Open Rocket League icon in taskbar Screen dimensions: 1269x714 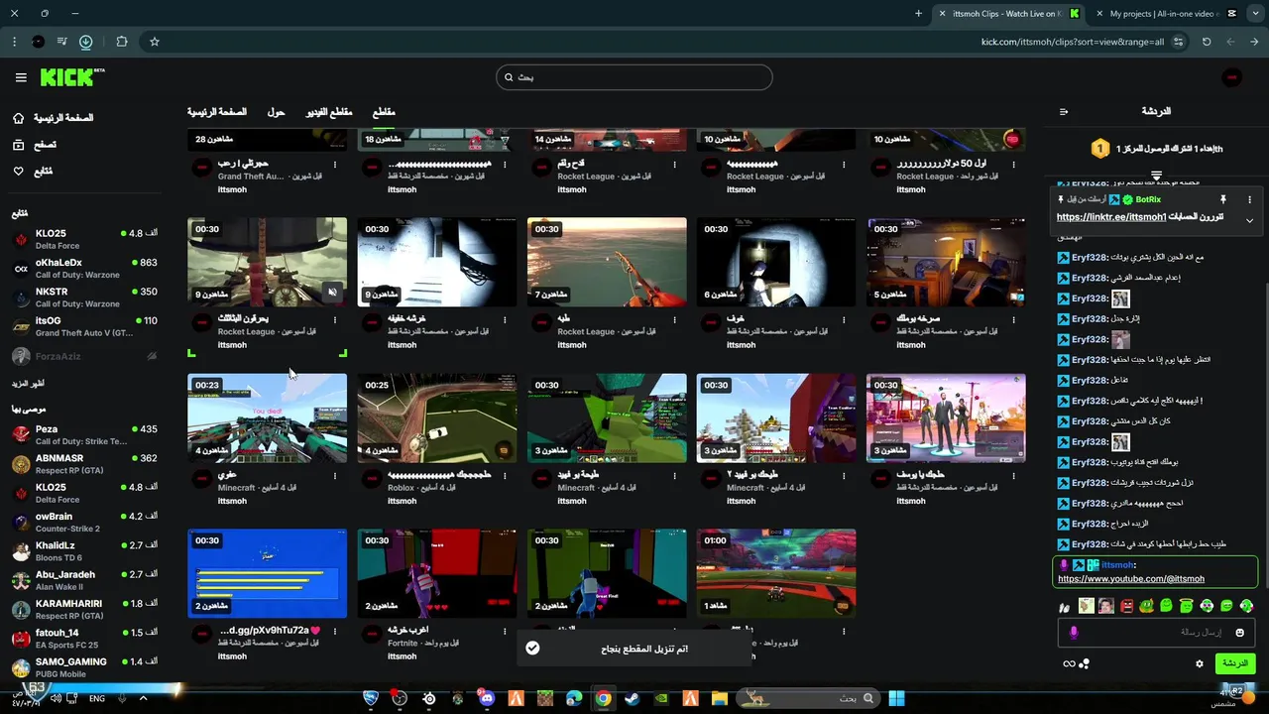[371, 698]
